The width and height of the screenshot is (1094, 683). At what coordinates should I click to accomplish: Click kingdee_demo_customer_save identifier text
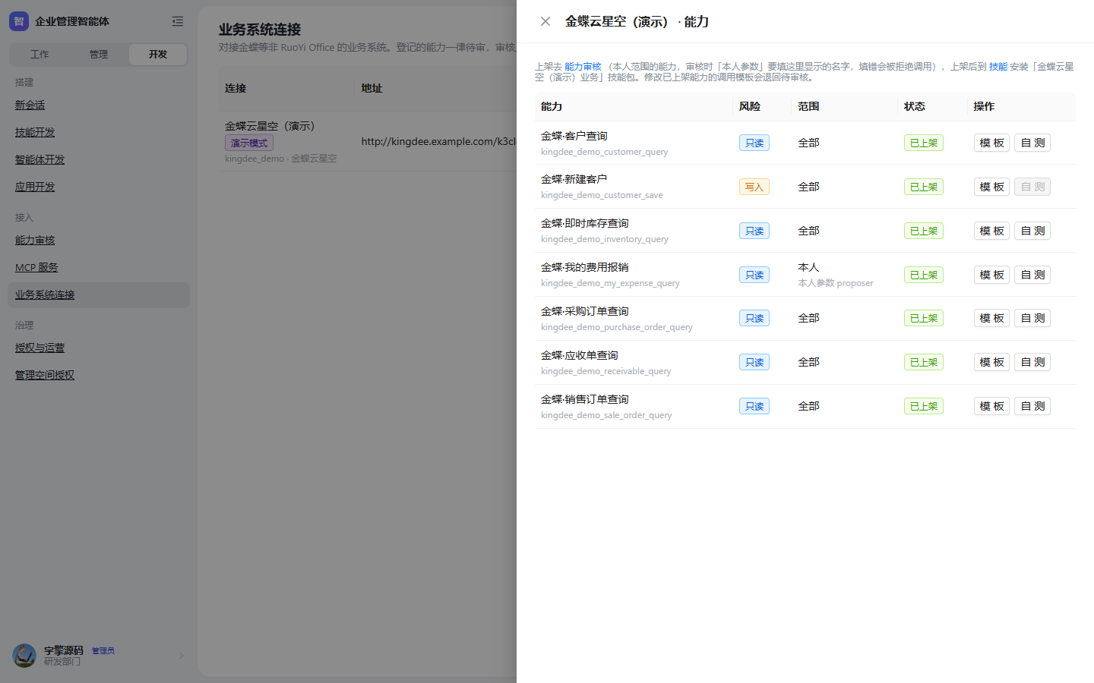[602, 195]
